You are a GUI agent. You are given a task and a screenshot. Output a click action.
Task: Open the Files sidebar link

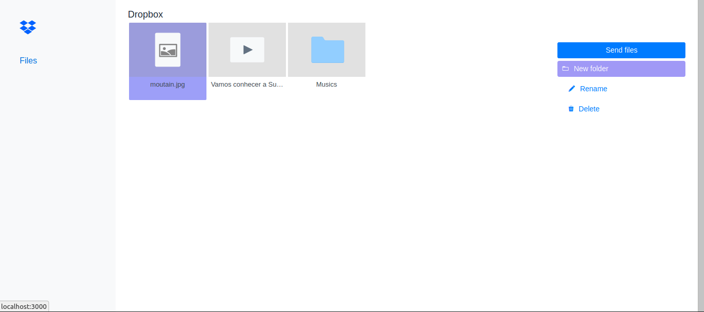click(28, 60)
